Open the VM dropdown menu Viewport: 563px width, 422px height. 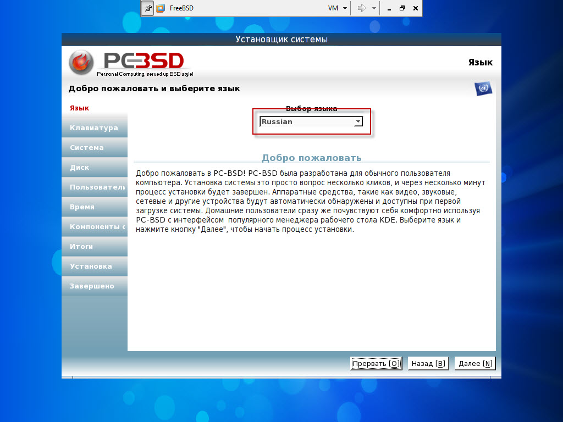coord(337,8)
